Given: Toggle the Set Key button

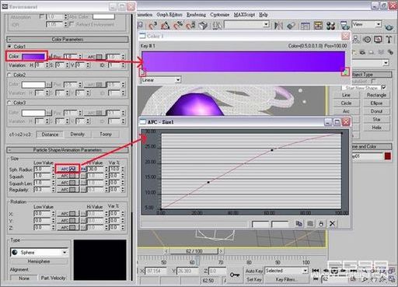Looking at the screenshot, I should pos(254,279).
